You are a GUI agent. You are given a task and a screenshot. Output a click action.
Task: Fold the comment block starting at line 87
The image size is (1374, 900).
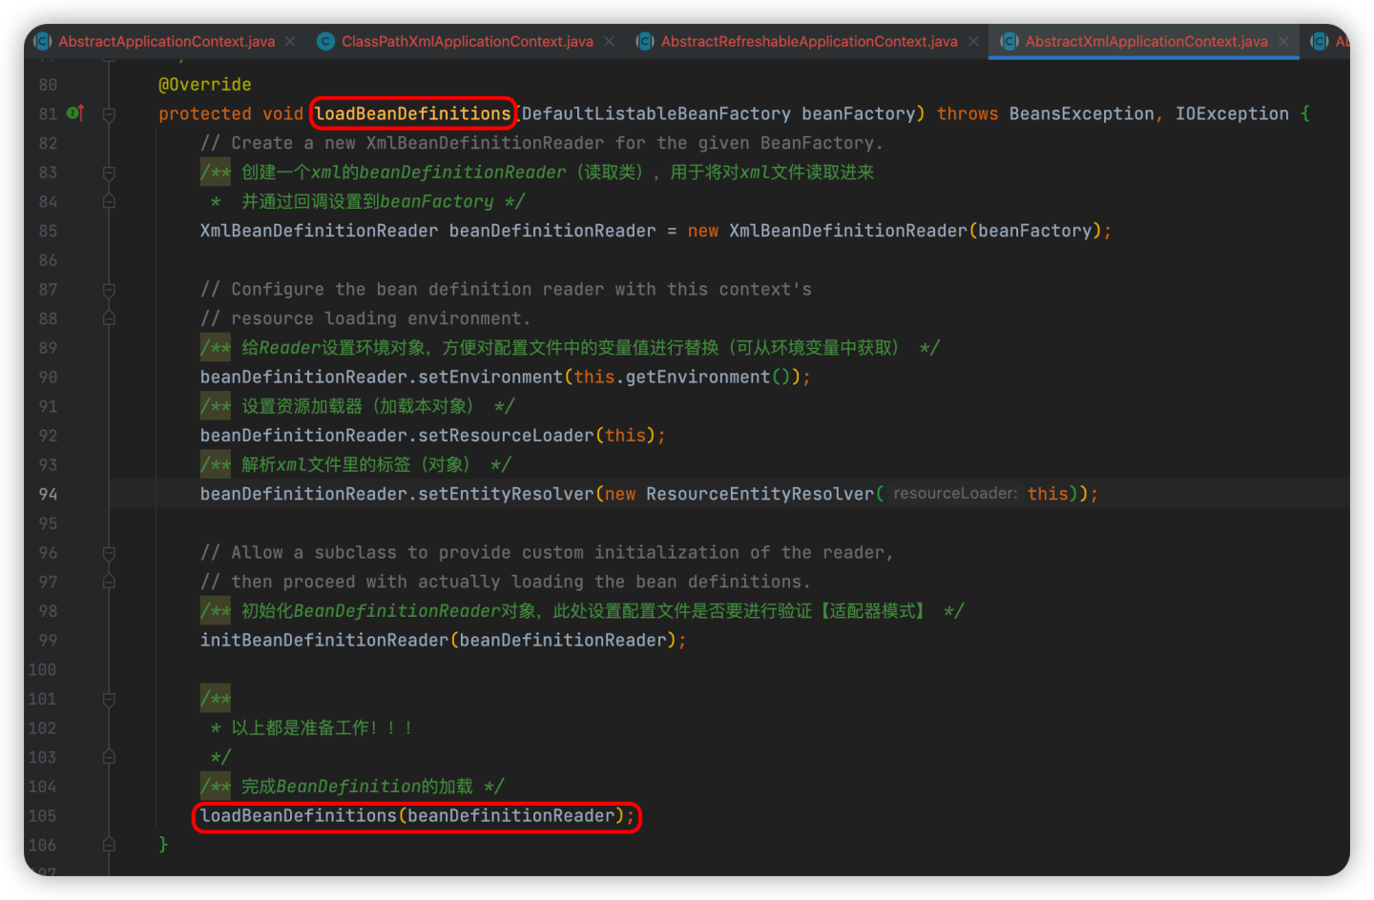pos(109,290)
